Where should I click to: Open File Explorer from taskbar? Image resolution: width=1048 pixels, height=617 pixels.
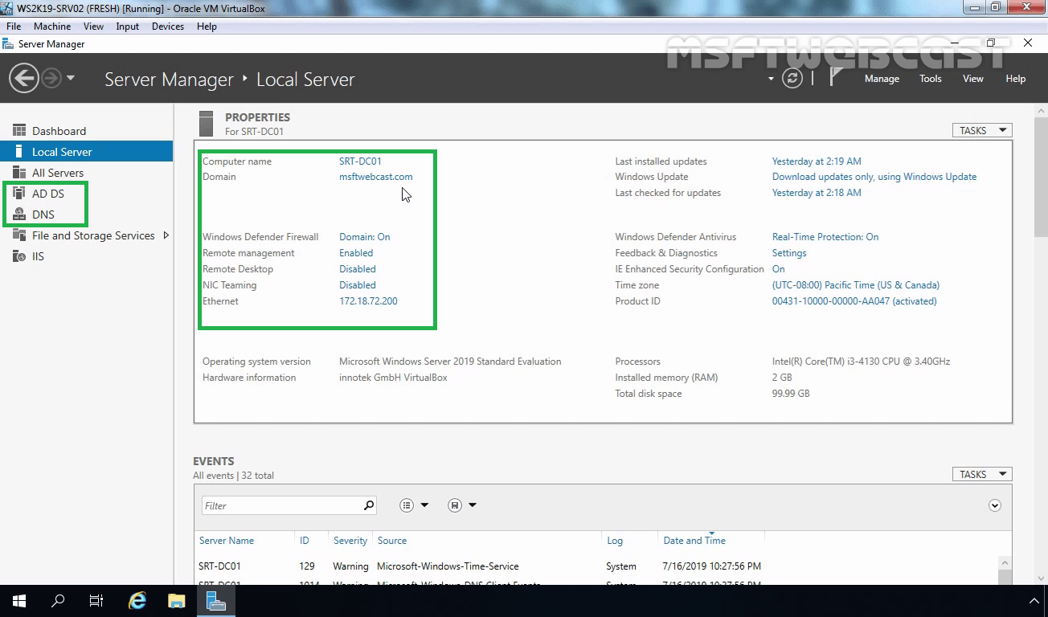pyautogui.click(x=177, y=601)
